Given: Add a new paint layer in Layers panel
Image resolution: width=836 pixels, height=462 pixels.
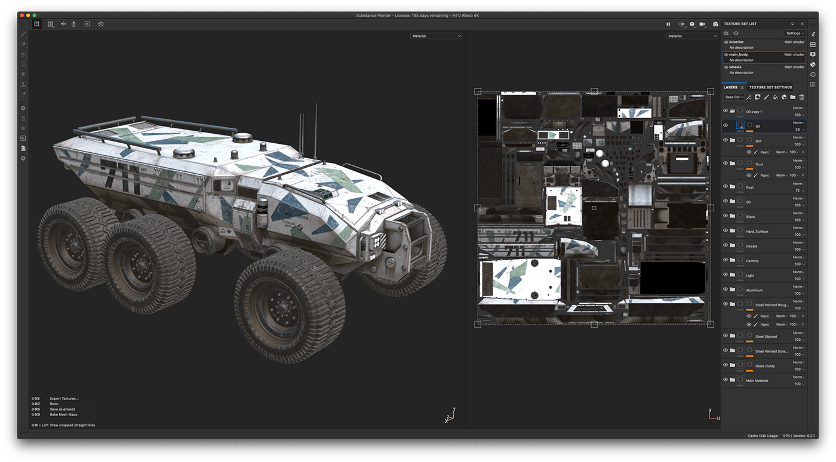Looking at the screenshot, I should 767,97.
